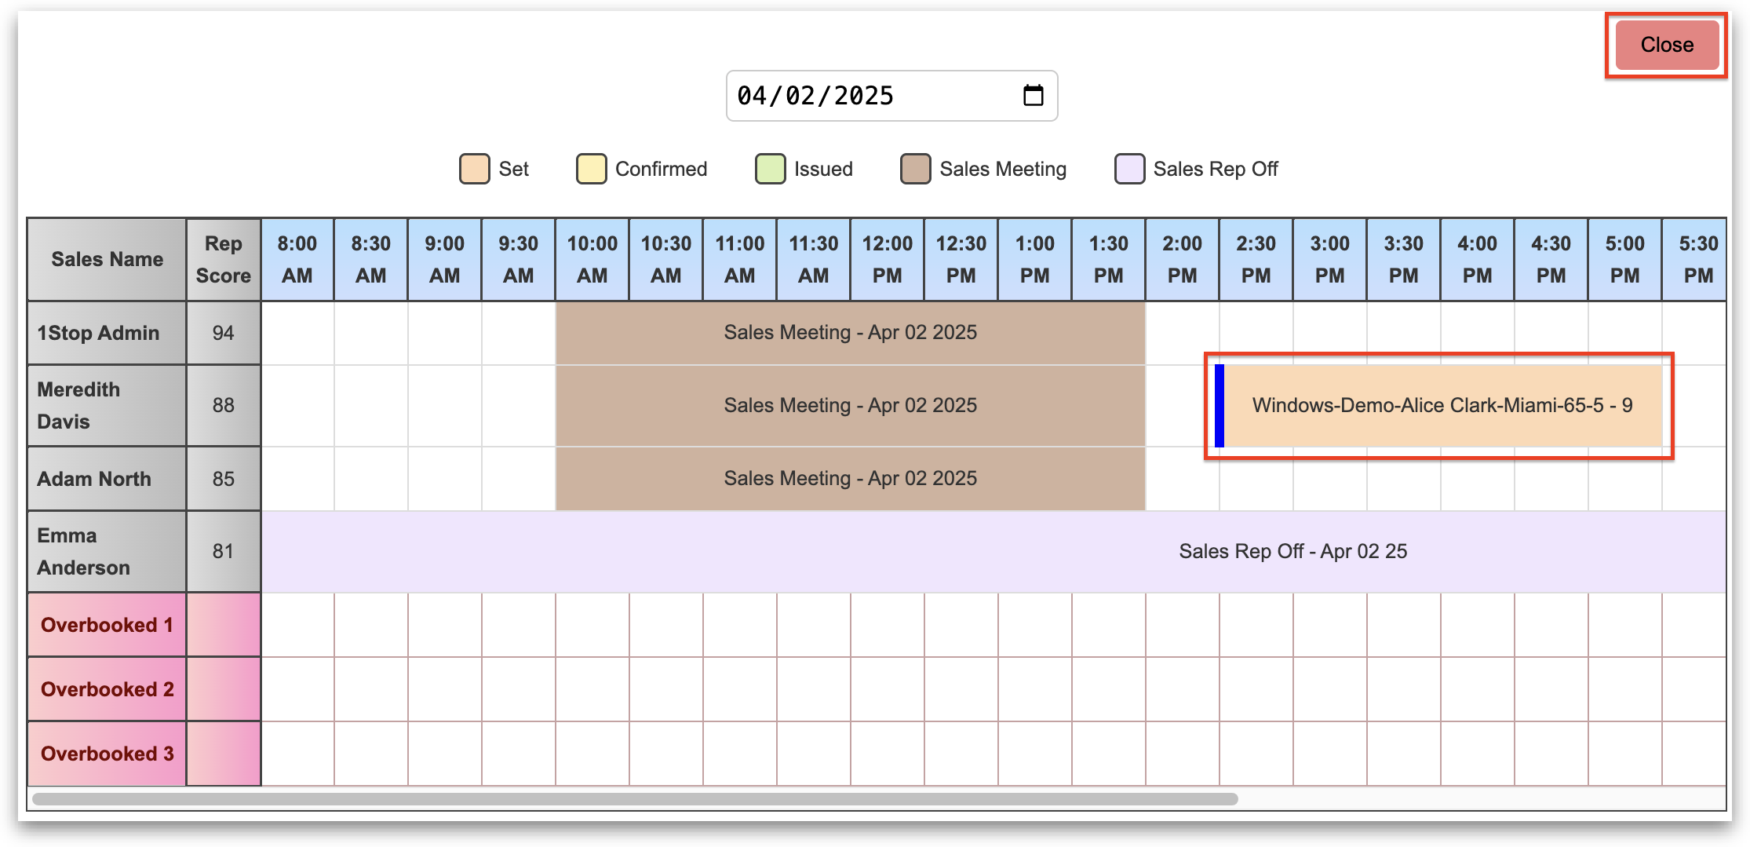Click the blue marker on Alice Clark appointment
Screen dimensions: 1750x847
pyautogui.click(x=1219, y=406)
